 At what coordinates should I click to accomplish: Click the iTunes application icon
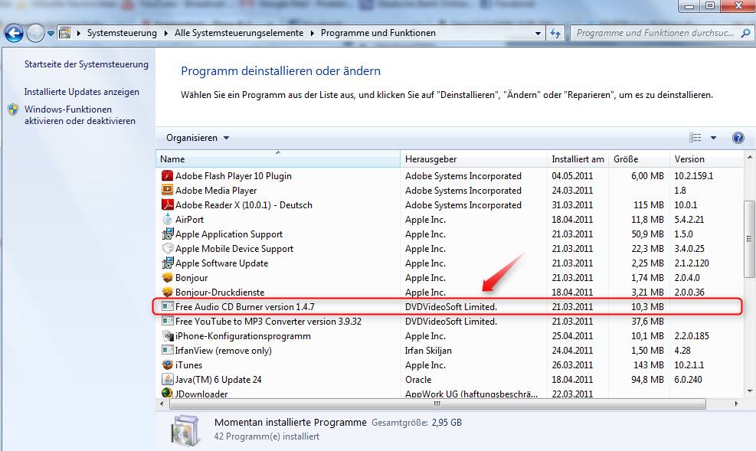coord(167,364)
